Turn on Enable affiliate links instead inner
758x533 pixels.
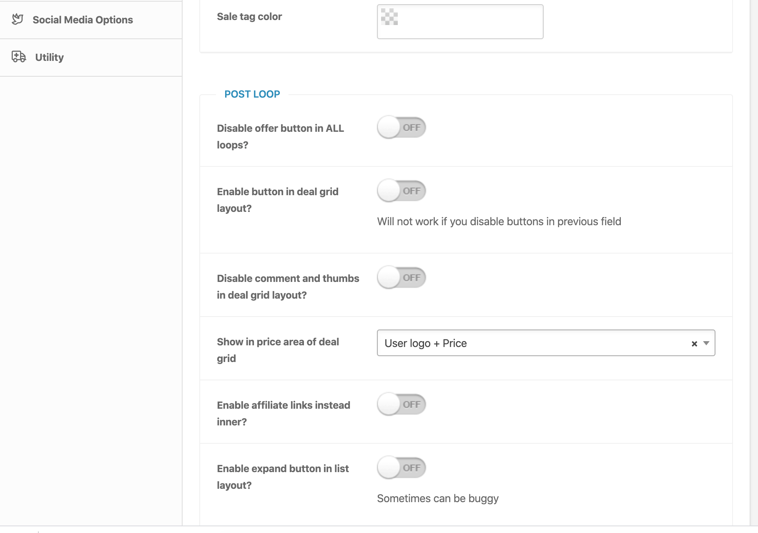pyautogui.click(x=401, y=405)
